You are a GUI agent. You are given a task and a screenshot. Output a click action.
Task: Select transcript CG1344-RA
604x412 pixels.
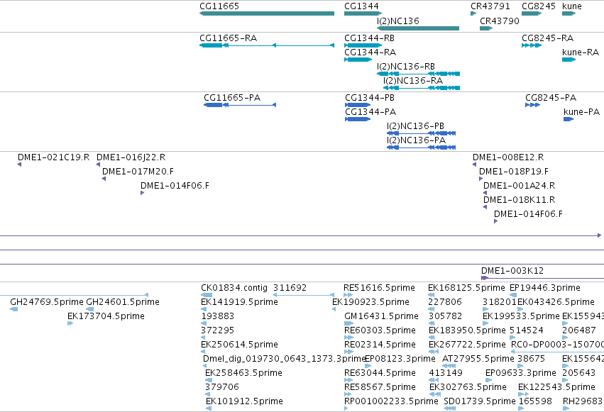pos(370,52)
